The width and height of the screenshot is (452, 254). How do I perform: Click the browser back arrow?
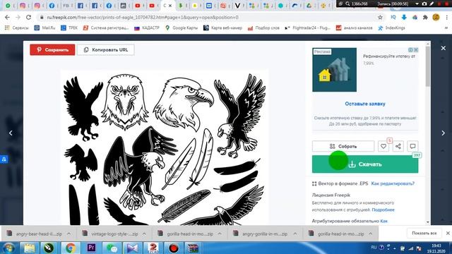8,17
